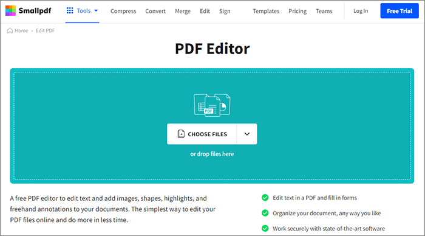Click the Tools grid icon
The height and width of the screenshot is (236, 425).
70,10
